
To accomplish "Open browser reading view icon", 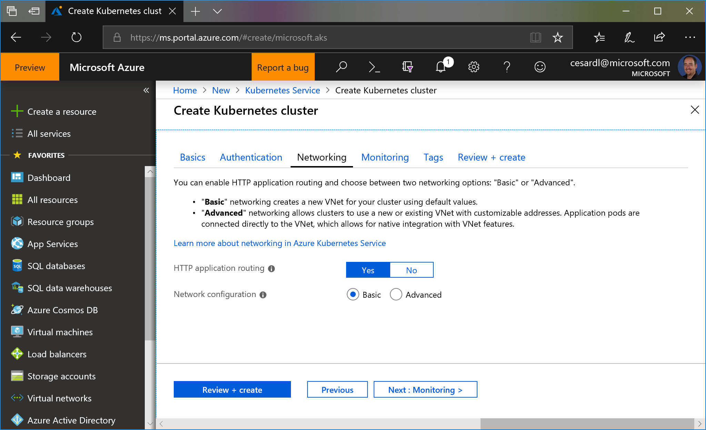I will [535, 37].
